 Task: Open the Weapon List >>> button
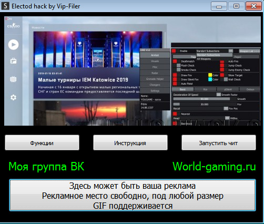tap(249, 51)
